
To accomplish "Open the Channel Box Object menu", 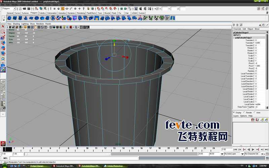I will [x=250, y=29].
